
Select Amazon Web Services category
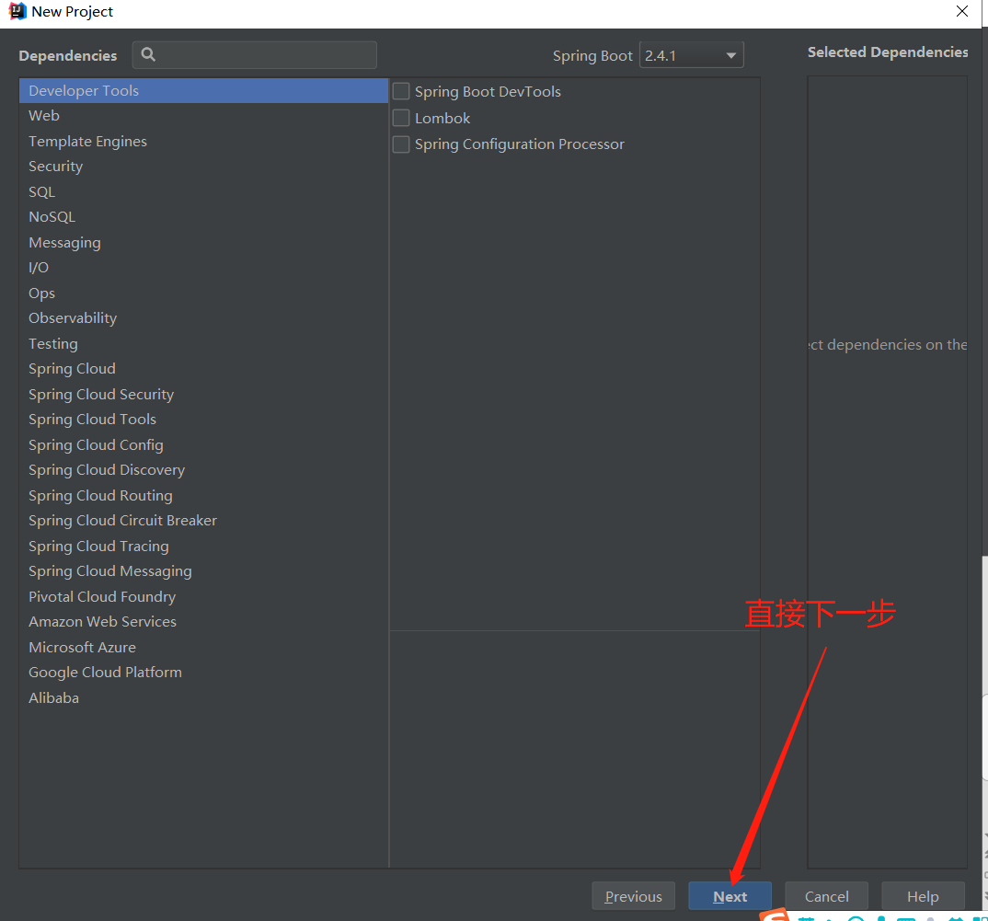(203, 622)
